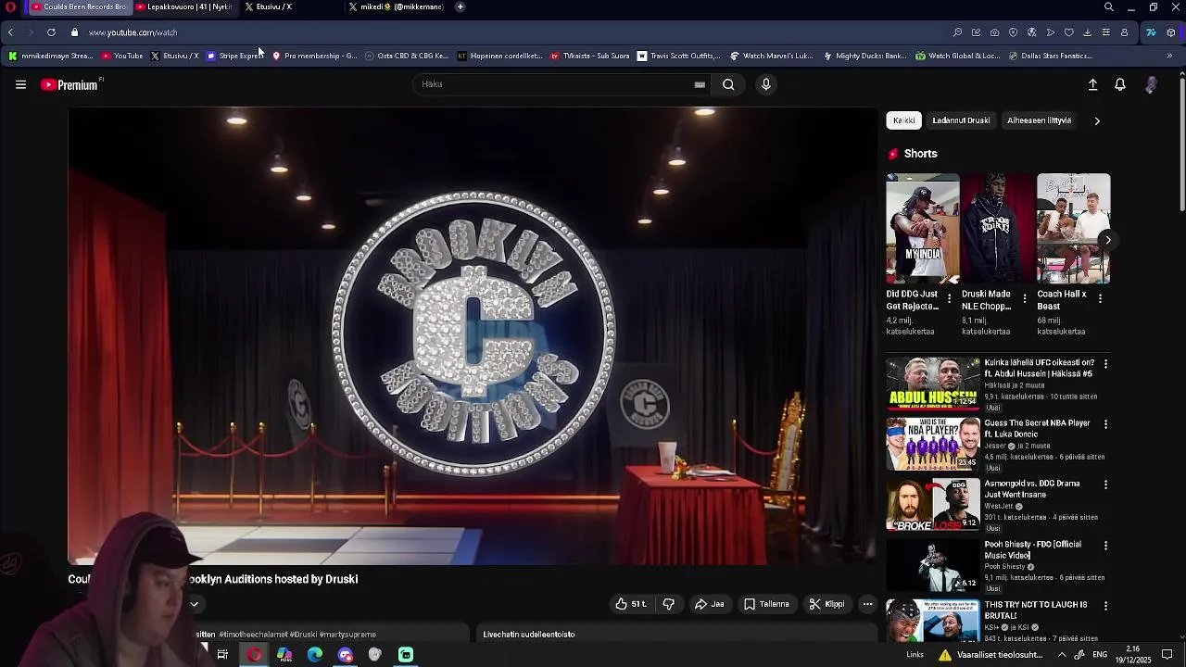Open options for 'Druski Made NLE' short
Viewport: 1186px width, 667px height.
[x=1024, y=298]
